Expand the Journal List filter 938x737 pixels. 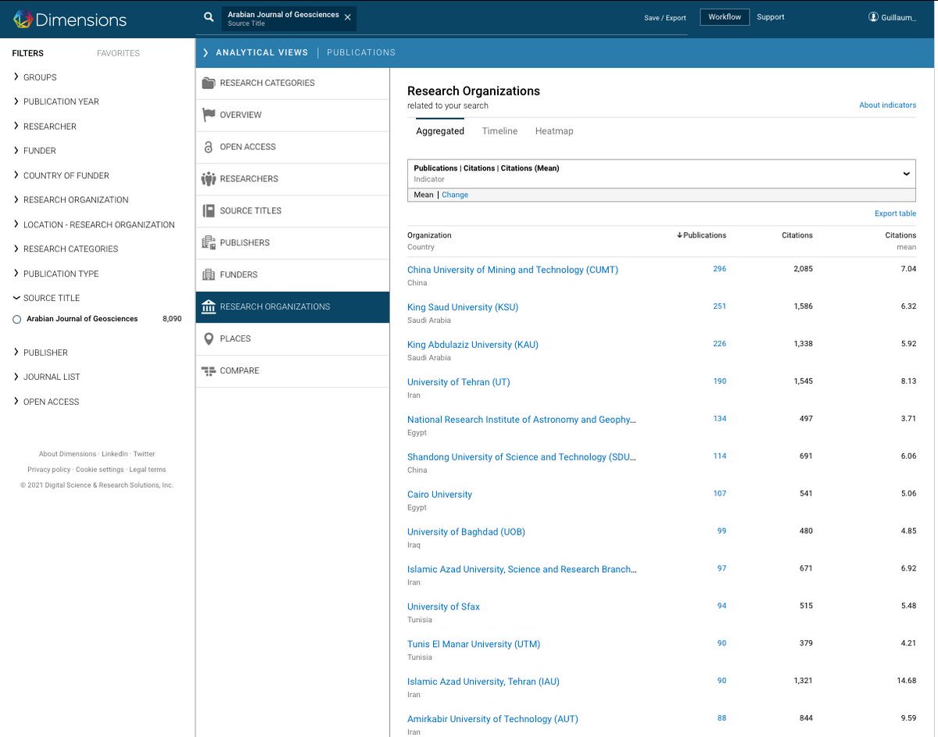click(16, 377)
